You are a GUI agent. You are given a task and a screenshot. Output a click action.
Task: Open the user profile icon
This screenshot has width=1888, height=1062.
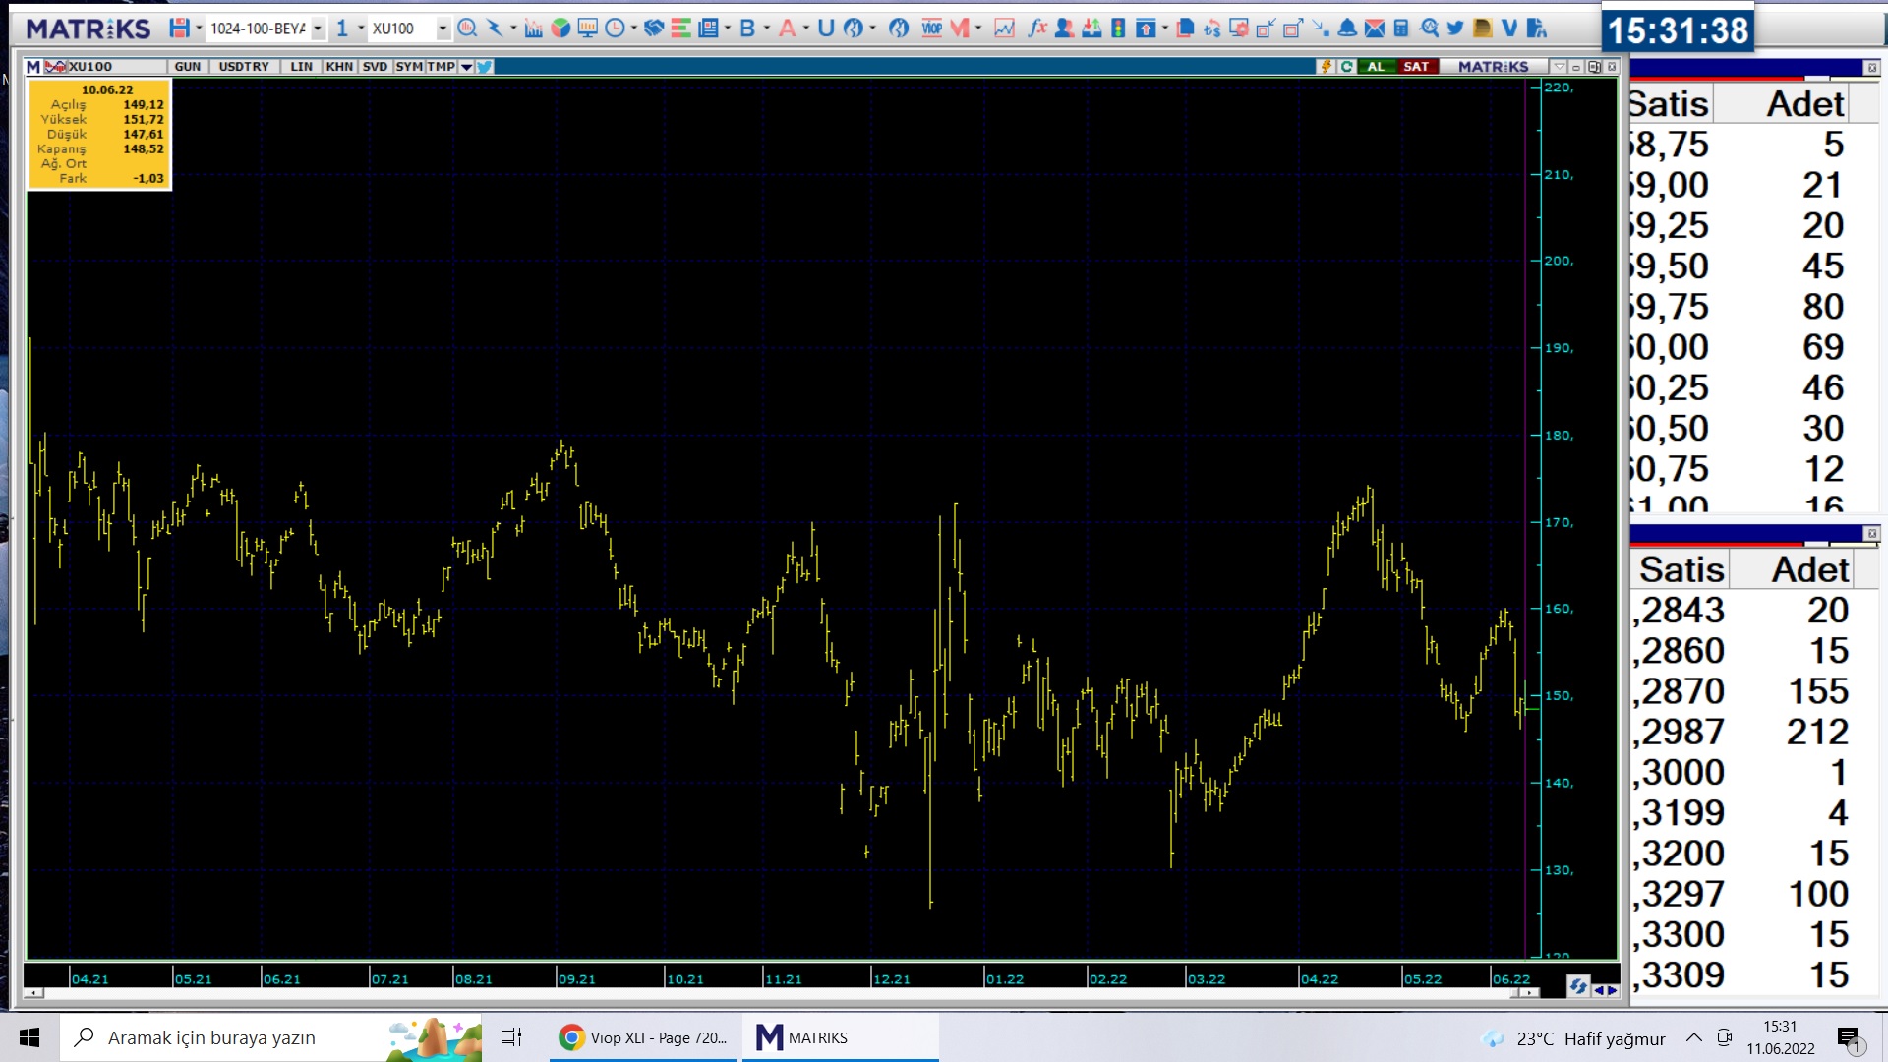pyautogui.click(x=1064, y=29)
